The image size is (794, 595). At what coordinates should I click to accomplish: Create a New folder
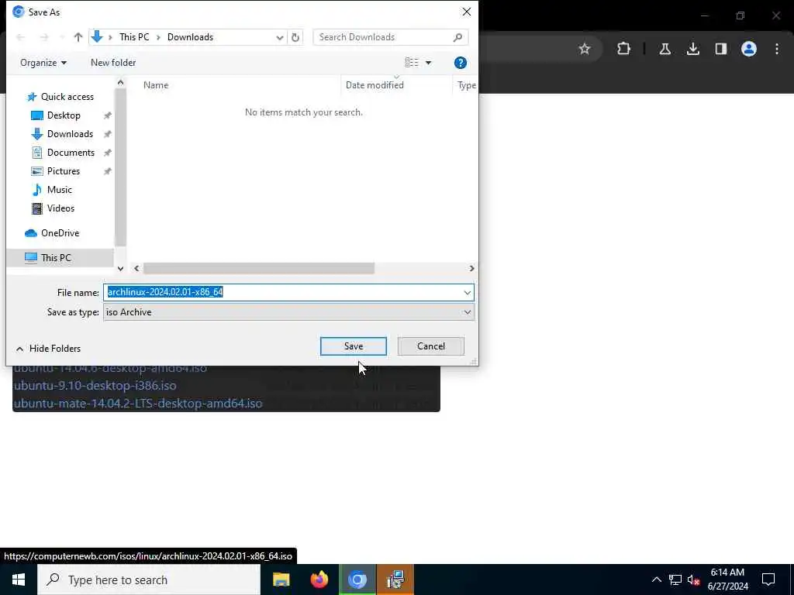113,63
